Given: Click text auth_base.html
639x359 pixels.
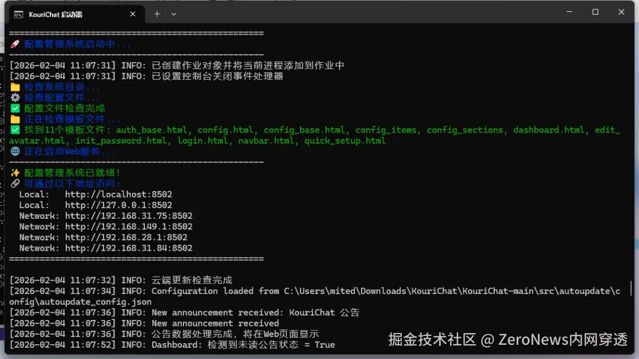Looking at the screenshot, I should point(151,130).
